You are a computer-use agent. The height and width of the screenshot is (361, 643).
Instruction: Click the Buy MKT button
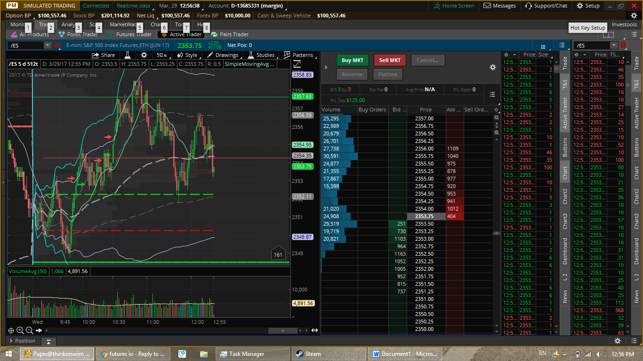[353, 60]
